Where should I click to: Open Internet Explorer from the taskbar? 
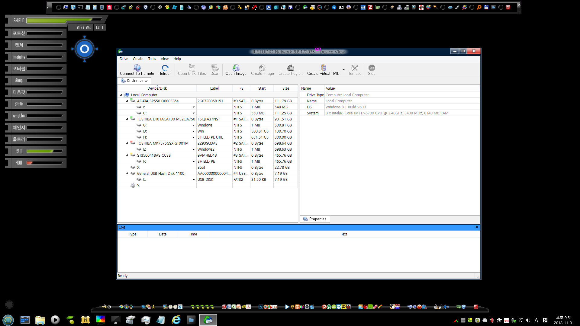point(176,320)
